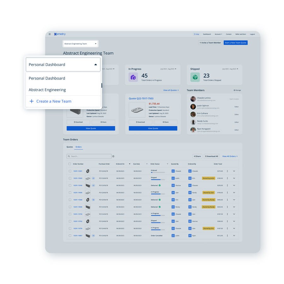Open the In Progress date range dropdown
The image size is (284, 284).
[168, 69]
